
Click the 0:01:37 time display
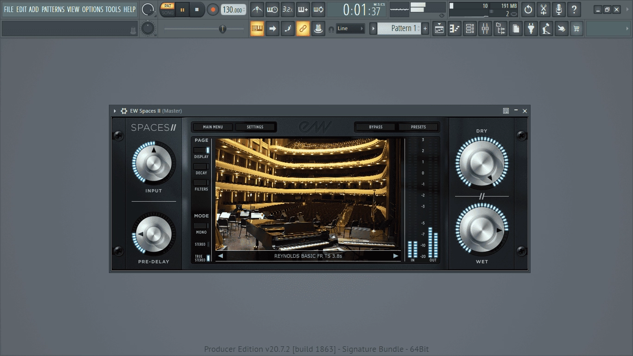tap(357, 10)
